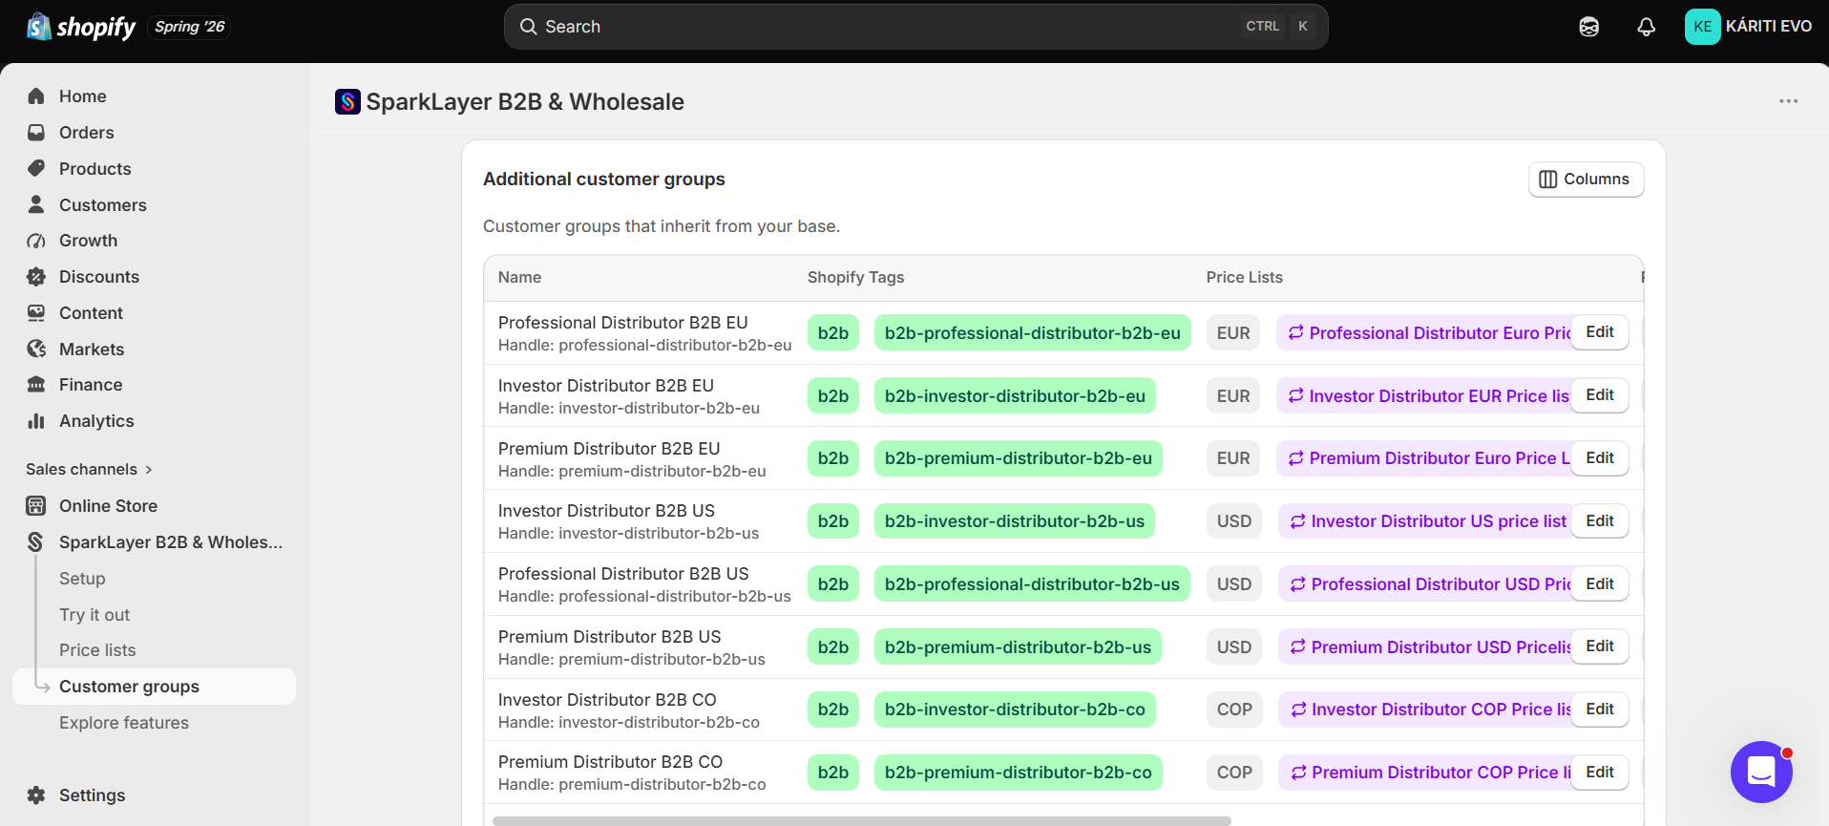This screenshot has width=1829, height=826.
Task: Click the search magnifier icon
Action: click(x=528, y=27)
